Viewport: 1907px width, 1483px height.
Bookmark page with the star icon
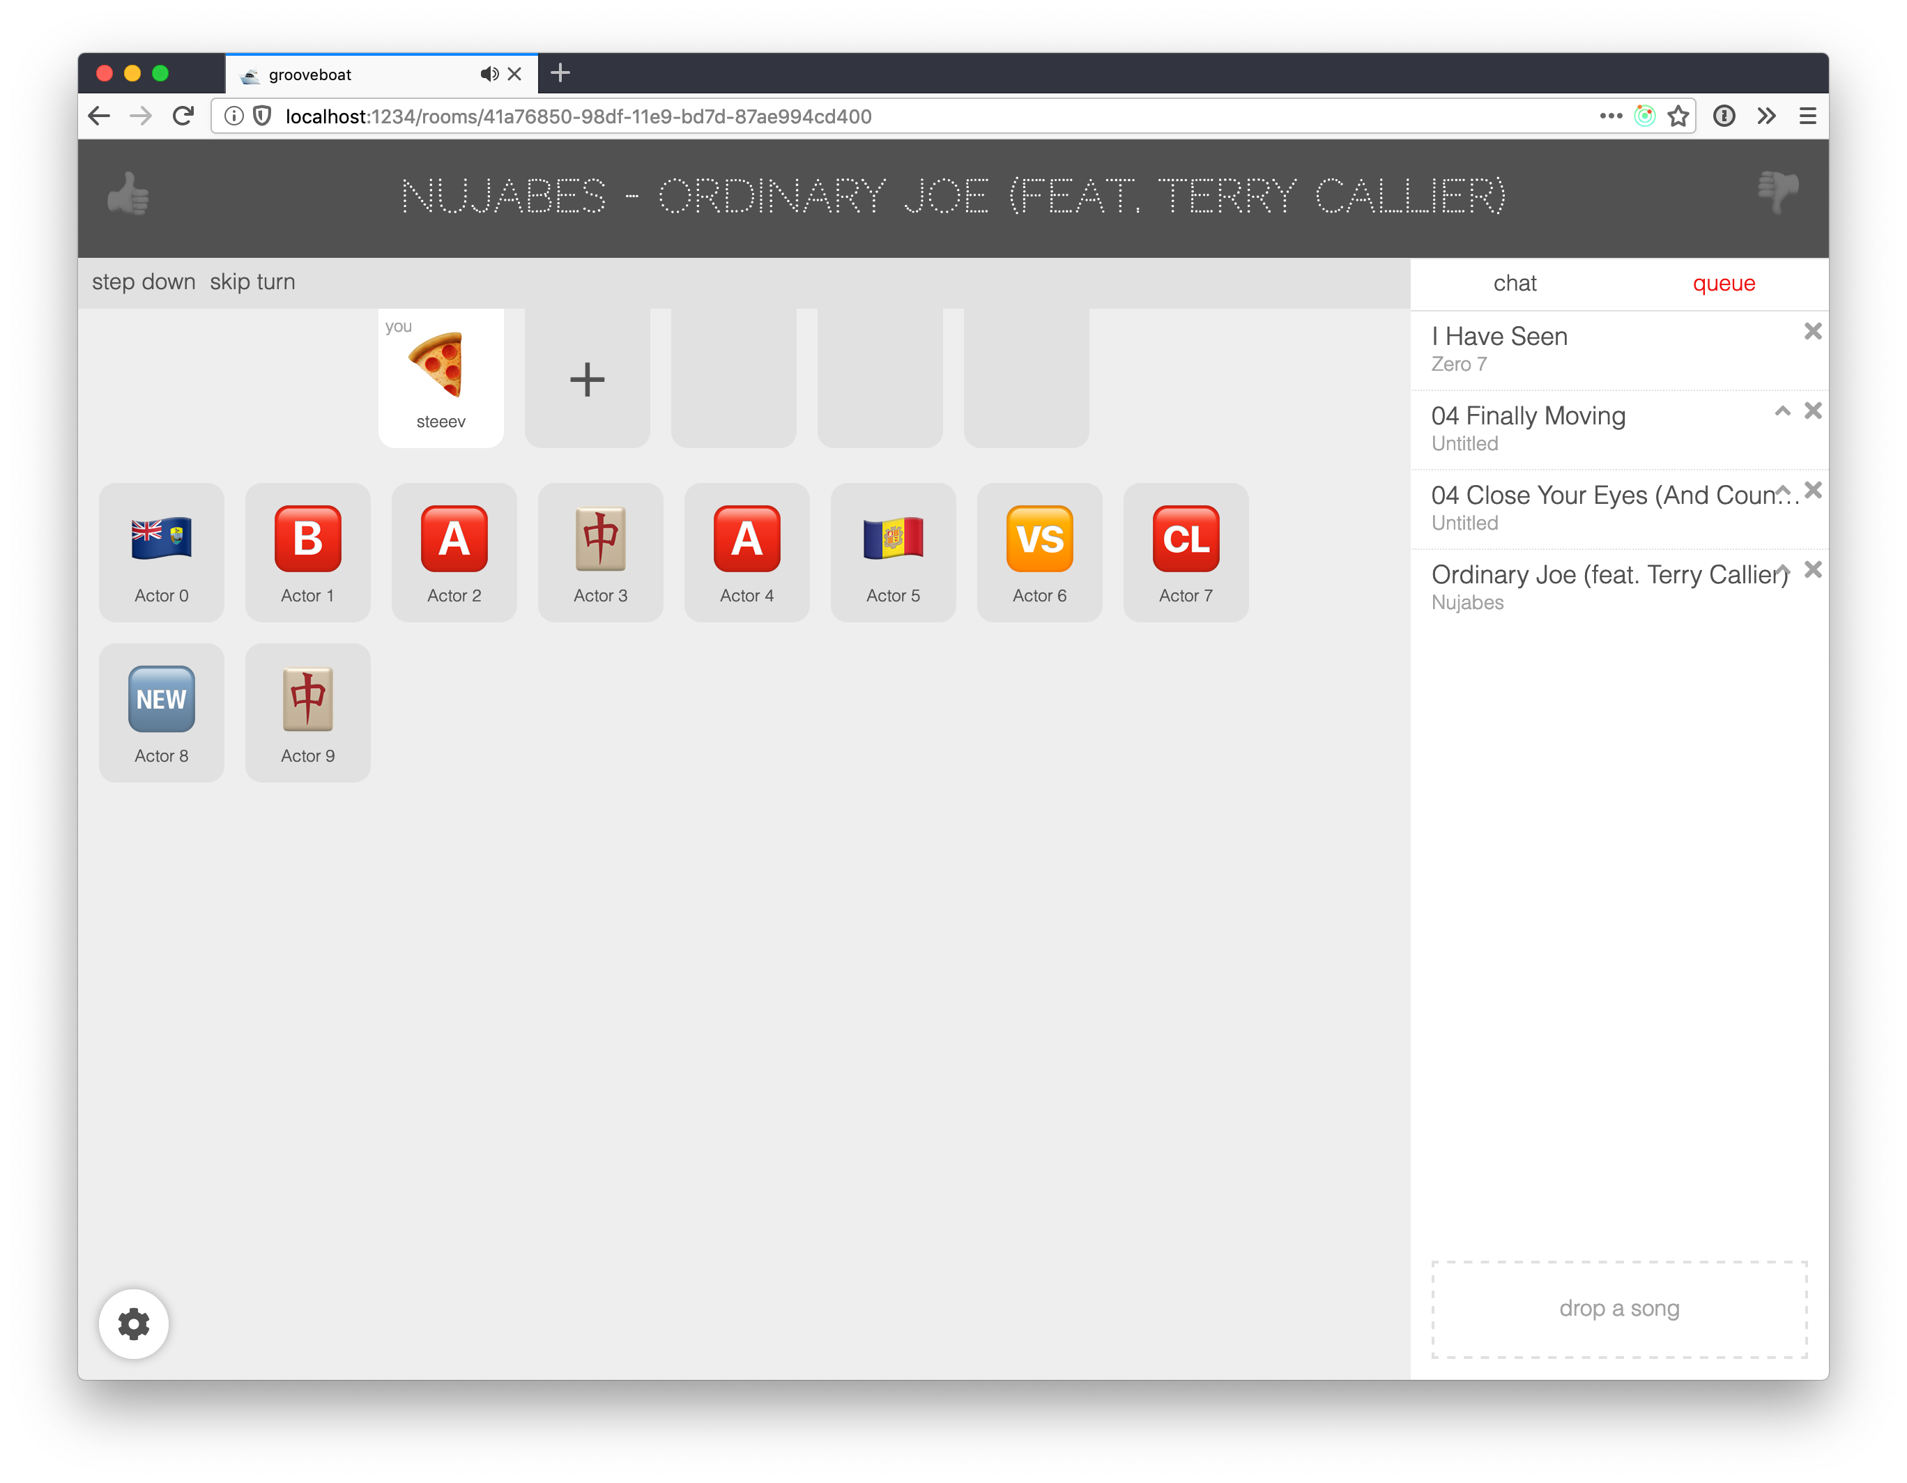pyautogui.click(x=1678, y=116)
